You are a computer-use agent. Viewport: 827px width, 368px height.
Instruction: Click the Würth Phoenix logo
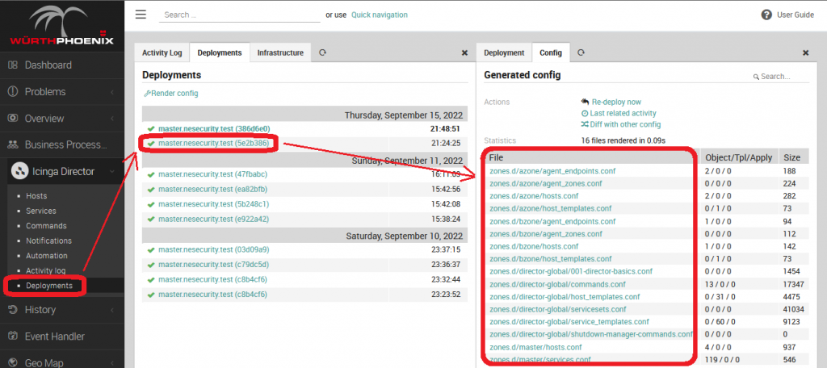61,25
